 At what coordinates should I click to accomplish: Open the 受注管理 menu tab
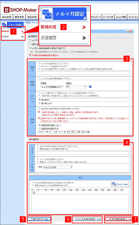point(6,17)
